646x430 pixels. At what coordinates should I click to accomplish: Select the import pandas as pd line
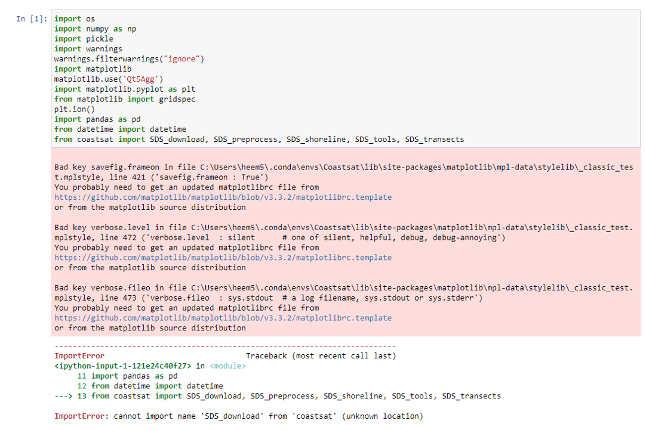[x=97, y=119]
